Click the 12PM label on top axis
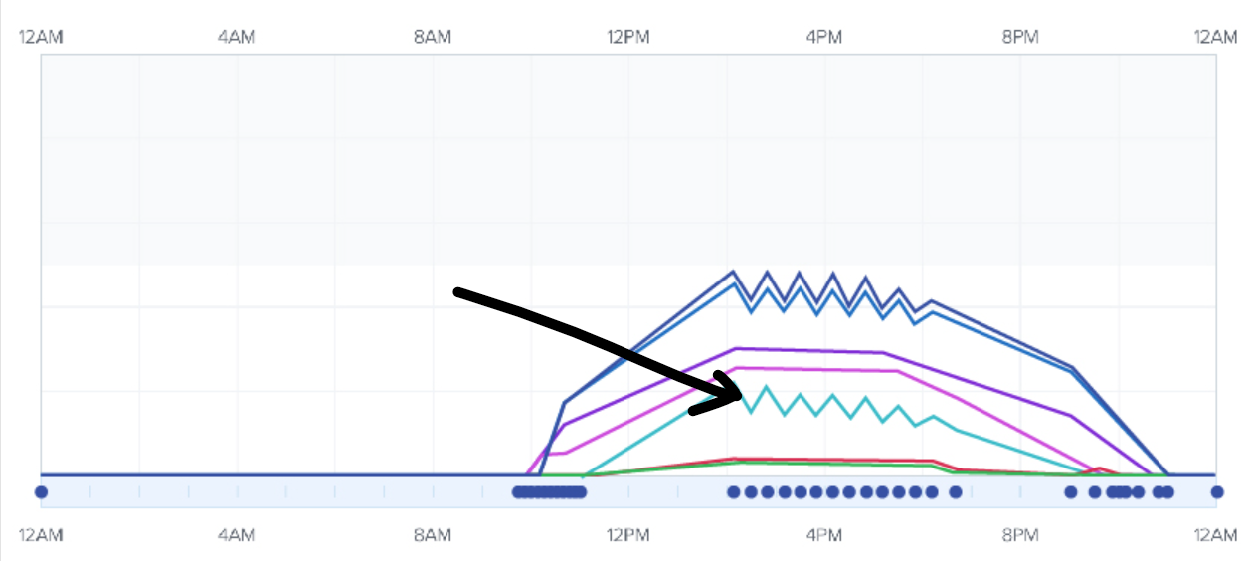 point(627,37)
